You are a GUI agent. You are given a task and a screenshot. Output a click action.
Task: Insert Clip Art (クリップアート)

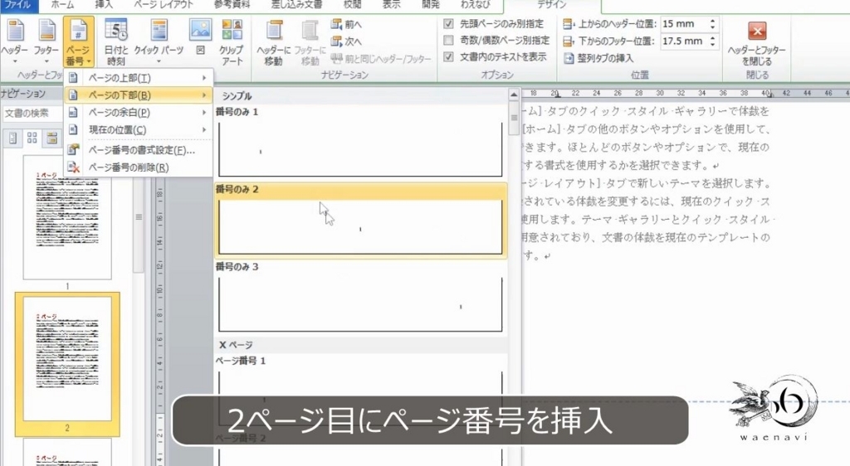pyautogui.click(x=232, y=42)
